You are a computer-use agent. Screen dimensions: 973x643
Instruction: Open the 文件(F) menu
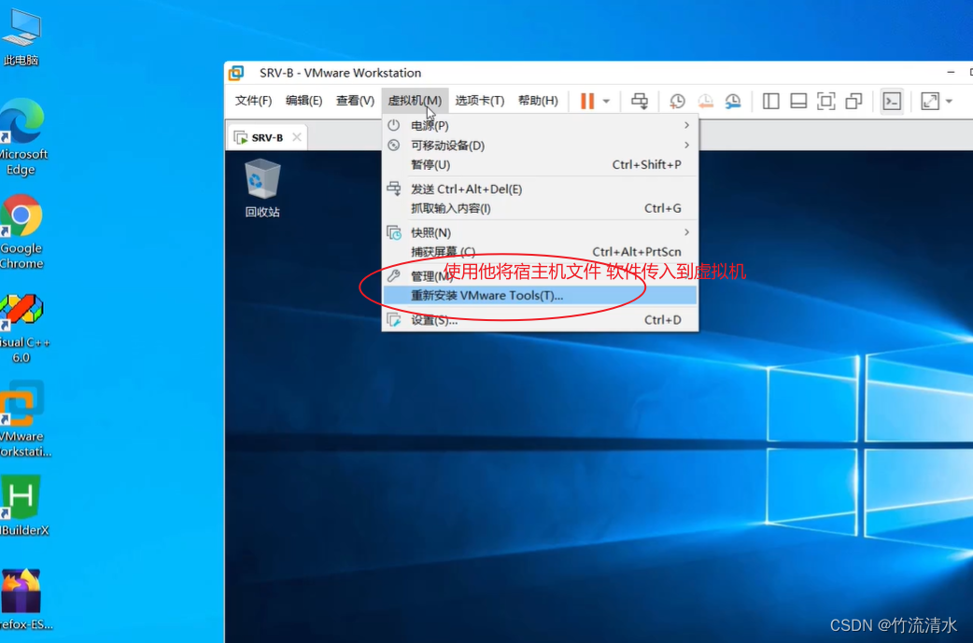253,101
